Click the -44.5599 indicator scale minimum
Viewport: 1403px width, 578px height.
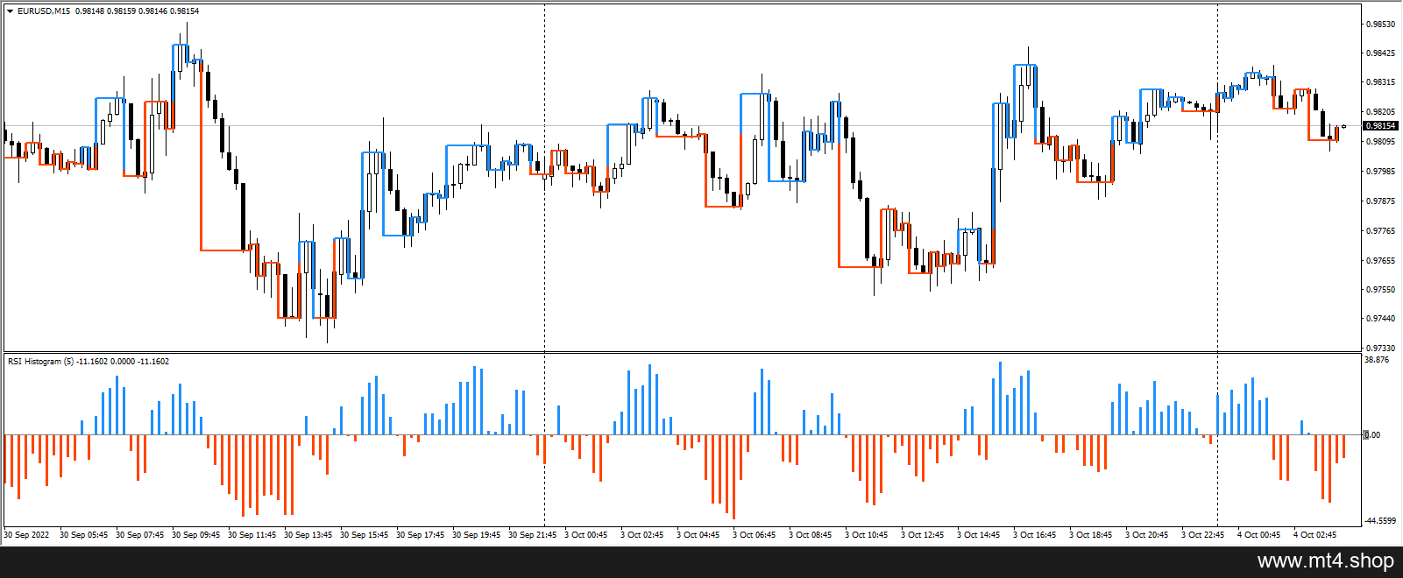1380,520
